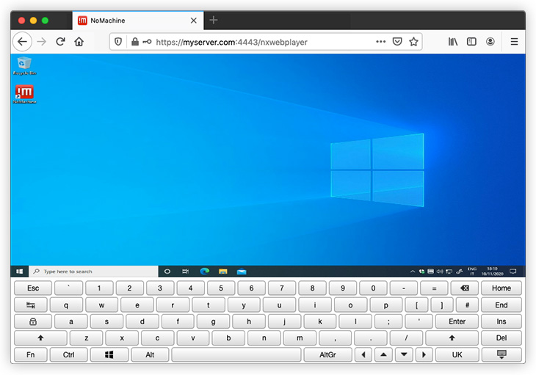Click the Windows Start button in the taskbar
The image size is (536, 375).
(x=20, y=272)
